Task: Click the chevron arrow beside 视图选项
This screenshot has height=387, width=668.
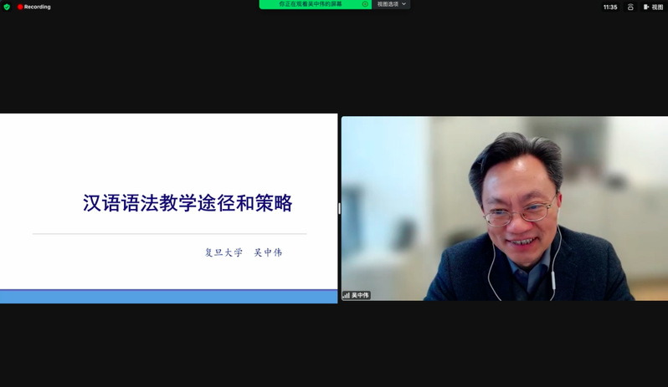Action: pyautogui.click(x=404, y=4)
